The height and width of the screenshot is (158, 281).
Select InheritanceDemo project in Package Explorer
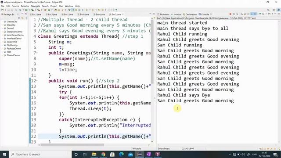click(x=15, y=35)
